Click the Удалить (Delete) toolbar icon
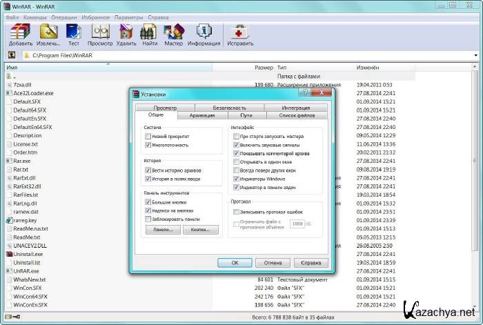Image resolution: width=483 pixels, height=325 pixels. pos(126,32)
